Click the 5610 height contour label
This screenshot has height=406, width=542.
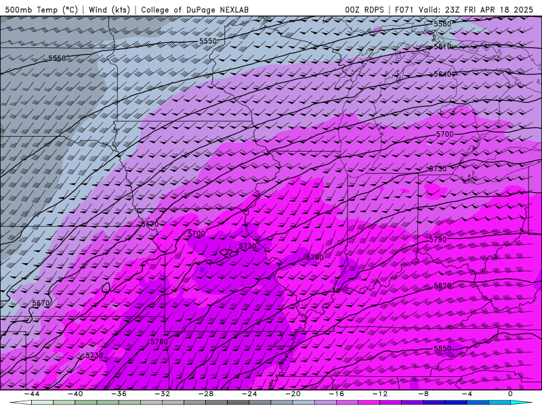click(x=442, y=47)
